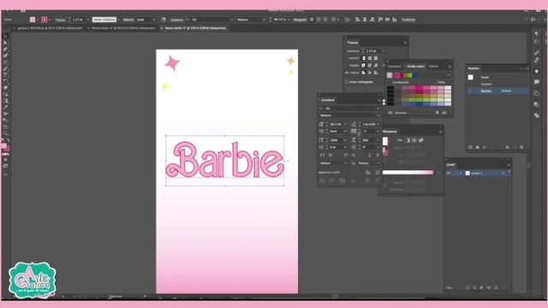Click the Livello 1 target circle
Viewport: 548px width, 308px height.
[x=503, y=173]
